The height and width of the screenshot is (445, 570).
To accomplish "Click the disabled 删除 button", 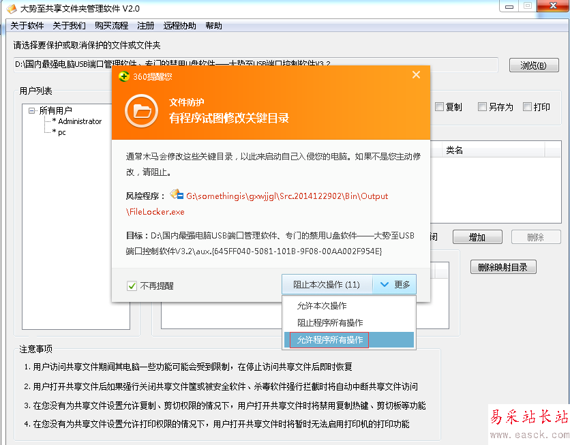I will [x=536, y=237].
